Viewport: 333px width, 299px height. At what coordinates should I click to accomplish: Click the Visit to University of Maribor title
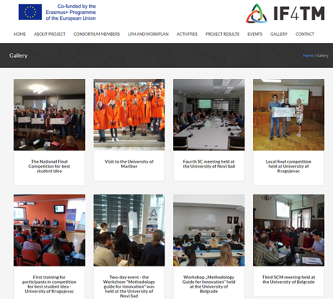129,164
